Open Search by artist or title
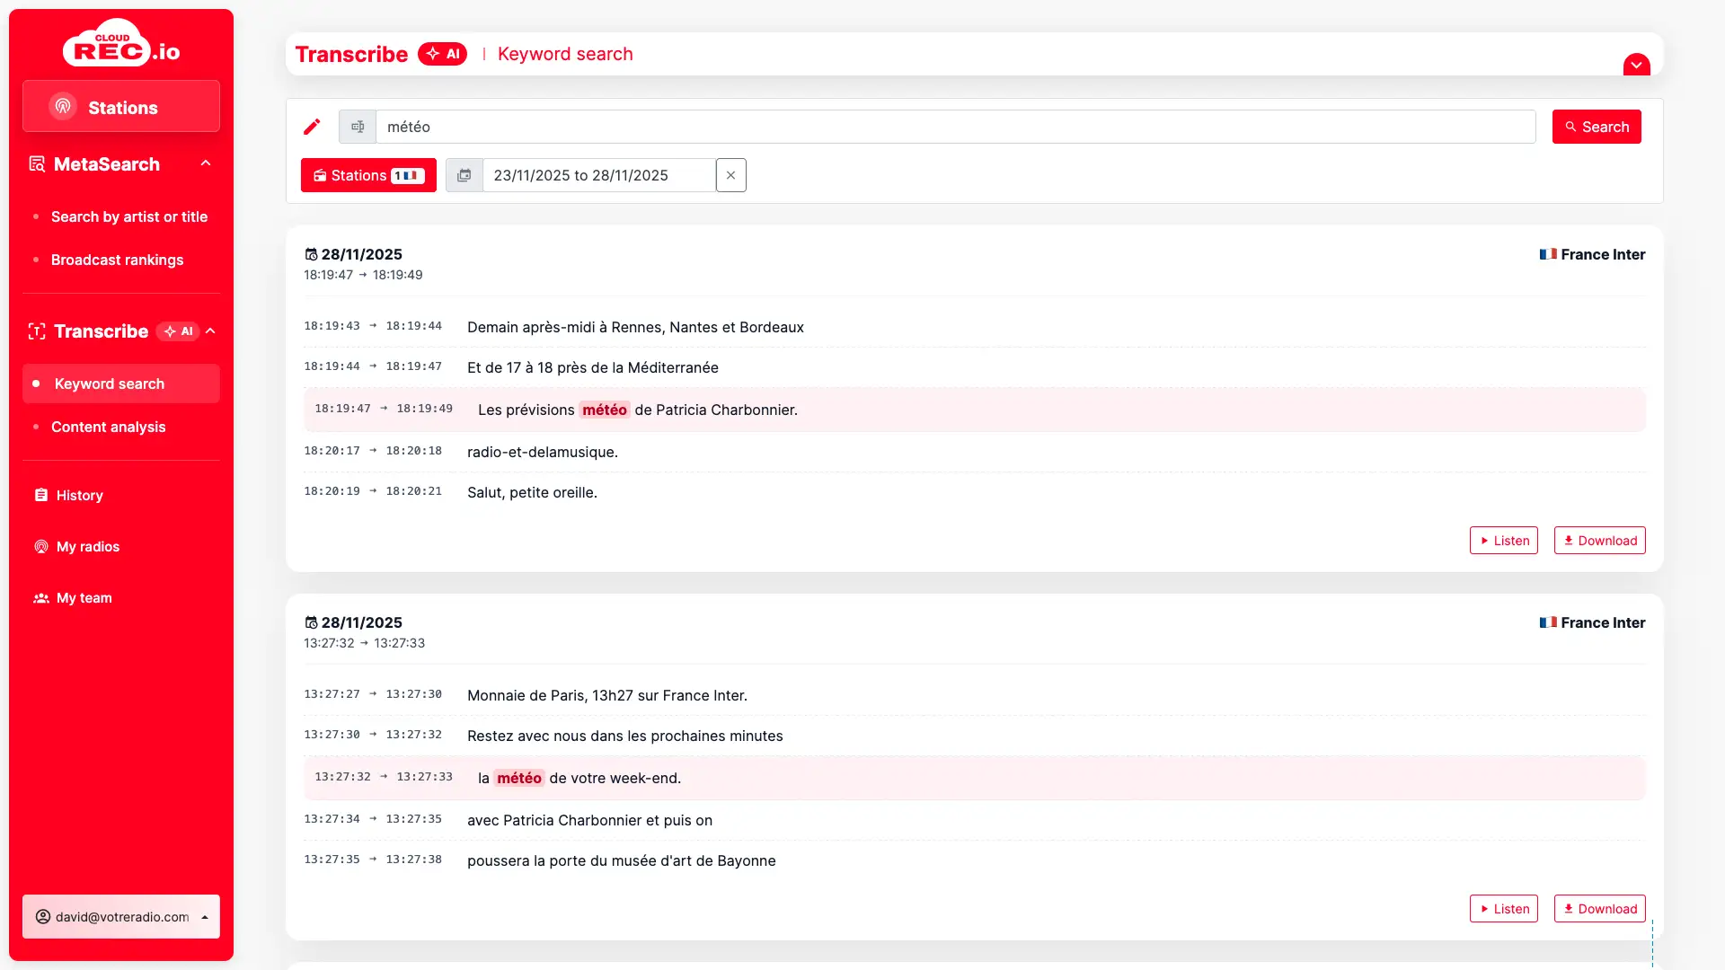The width and height of the screenshot is (1725, 970). tap(128, 216)
